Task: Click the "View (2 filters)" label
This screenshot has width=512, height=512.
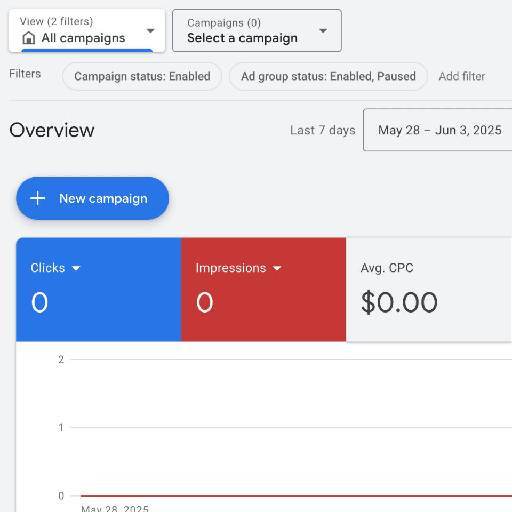Action: click(57, 21)
